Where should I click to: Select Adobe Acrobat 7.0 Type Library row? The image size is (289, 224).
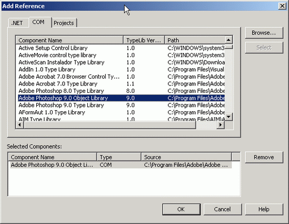[121, 84]
